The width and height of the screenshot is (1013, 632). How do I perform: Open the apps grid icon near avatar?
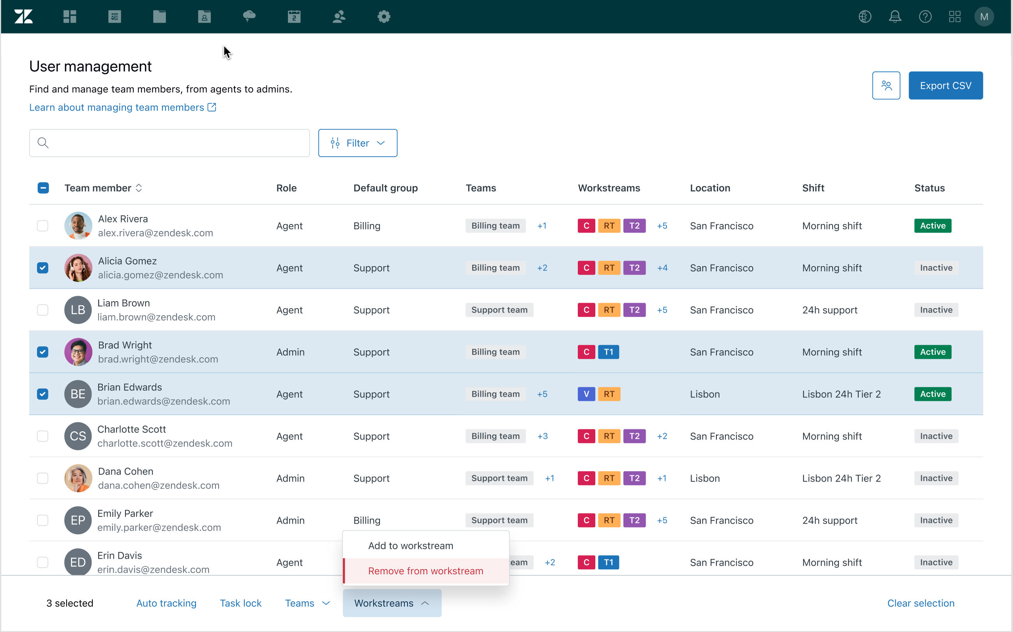click(955, 17)
